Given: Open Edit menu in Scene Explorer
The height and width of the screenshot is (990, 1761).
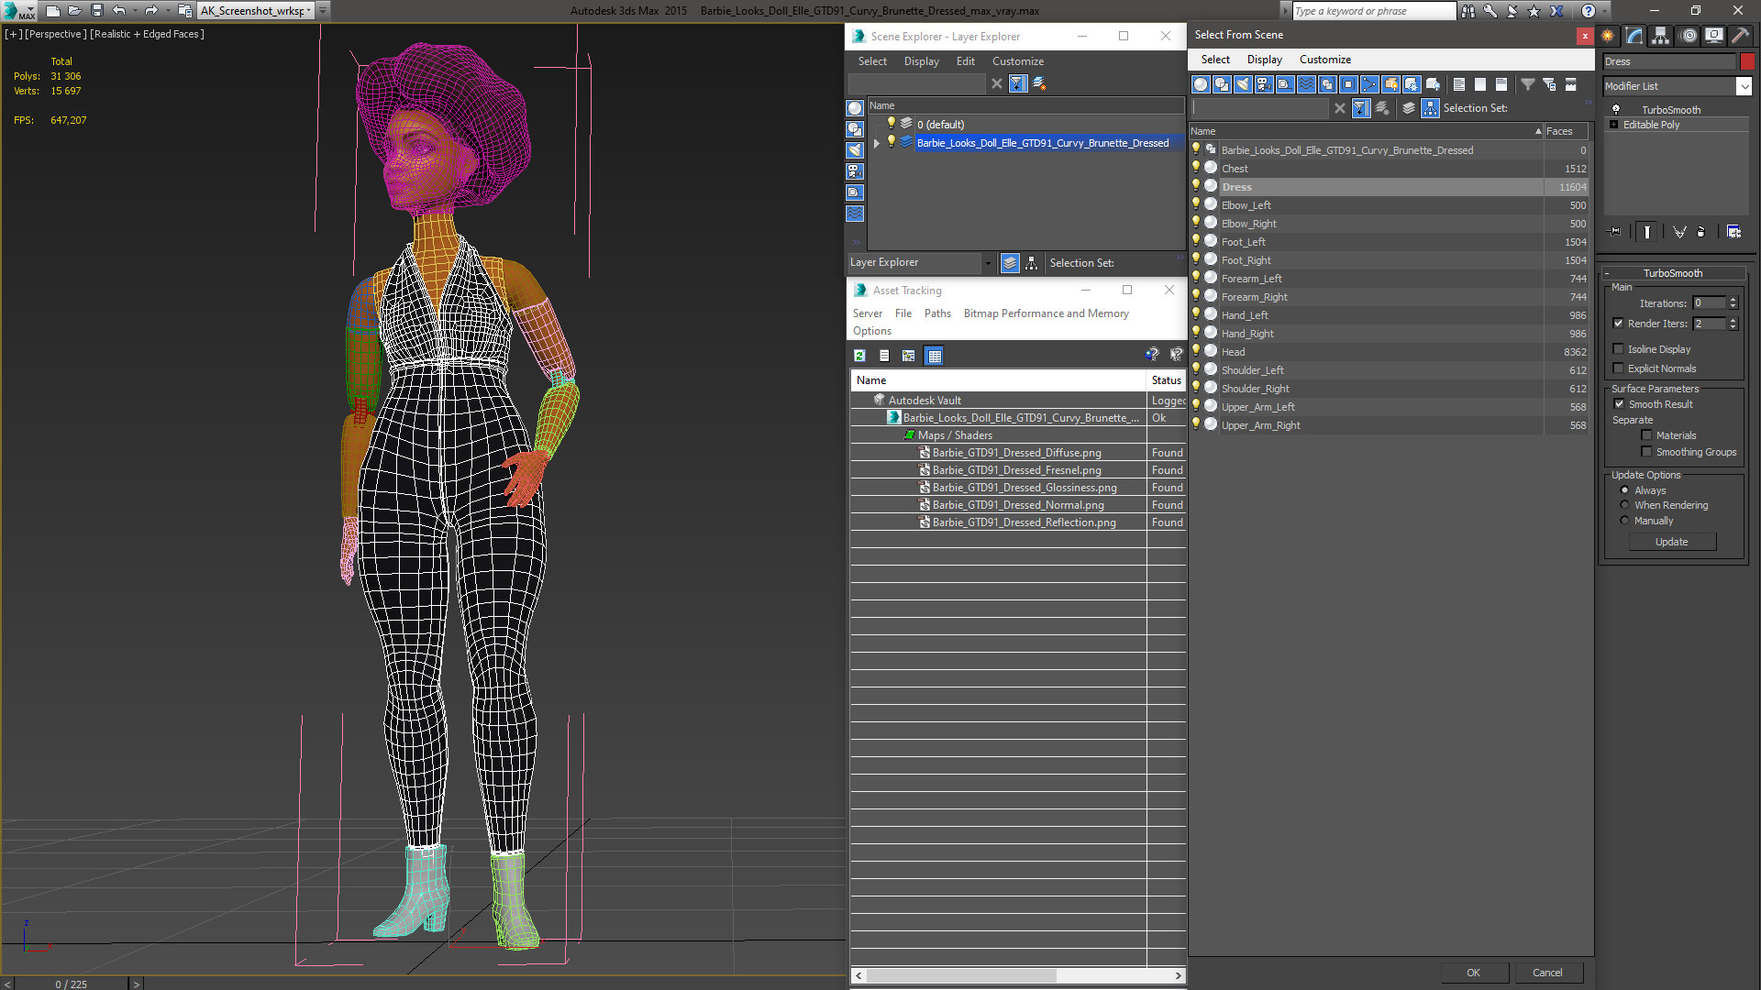Looking at the screenshot, I should (965, 61).
